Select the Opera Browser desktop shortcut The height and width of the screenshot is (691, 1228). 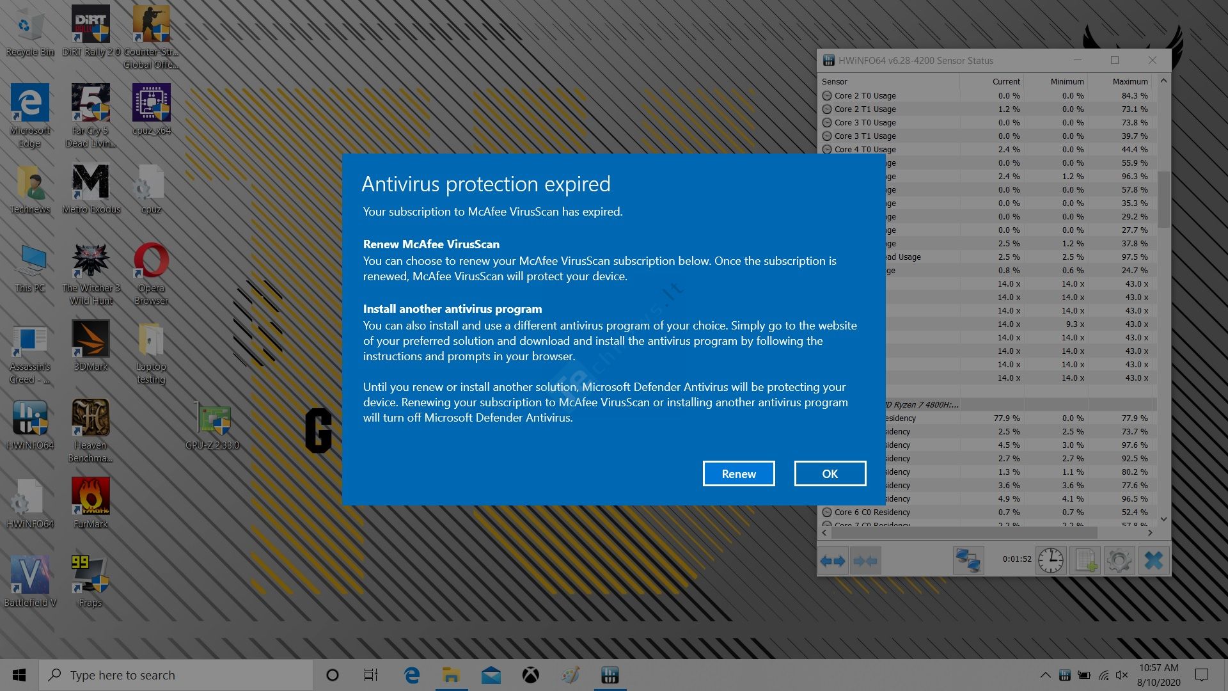pos(152,274)
